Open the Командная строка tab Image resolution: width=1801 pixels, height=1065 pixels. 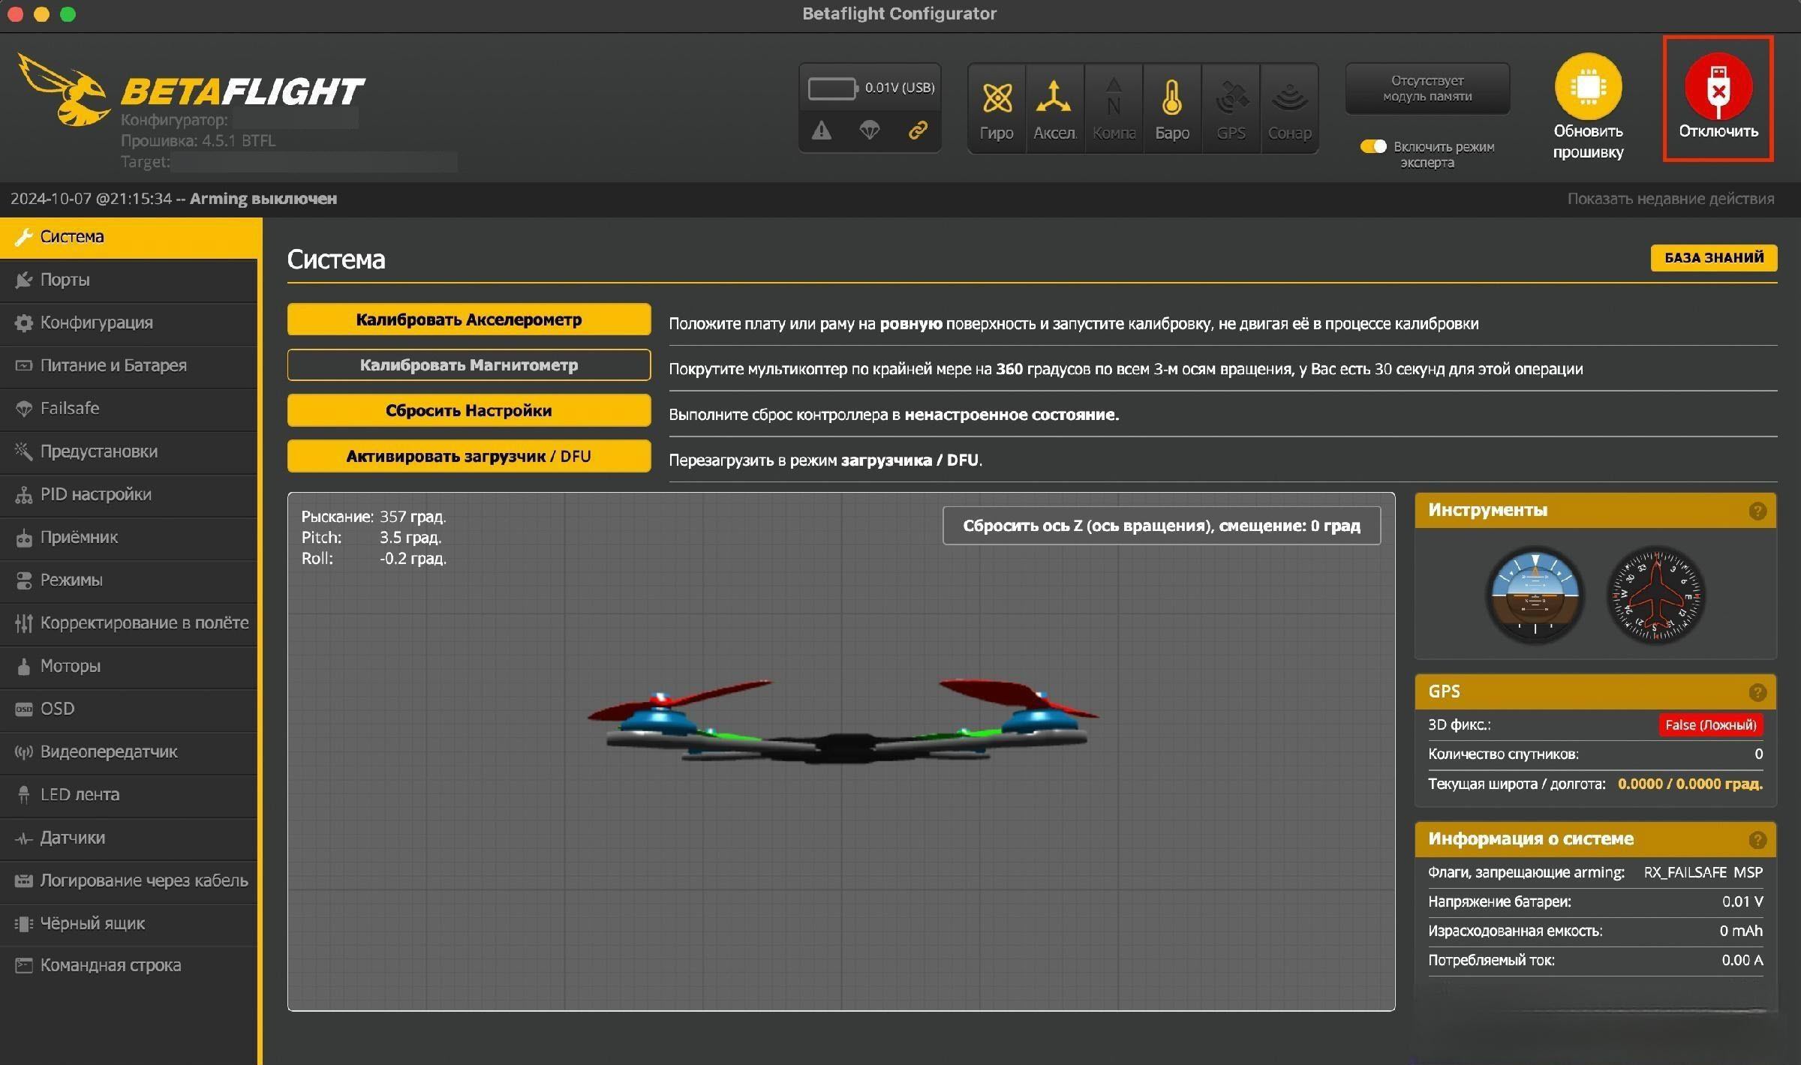coord(129,965)
